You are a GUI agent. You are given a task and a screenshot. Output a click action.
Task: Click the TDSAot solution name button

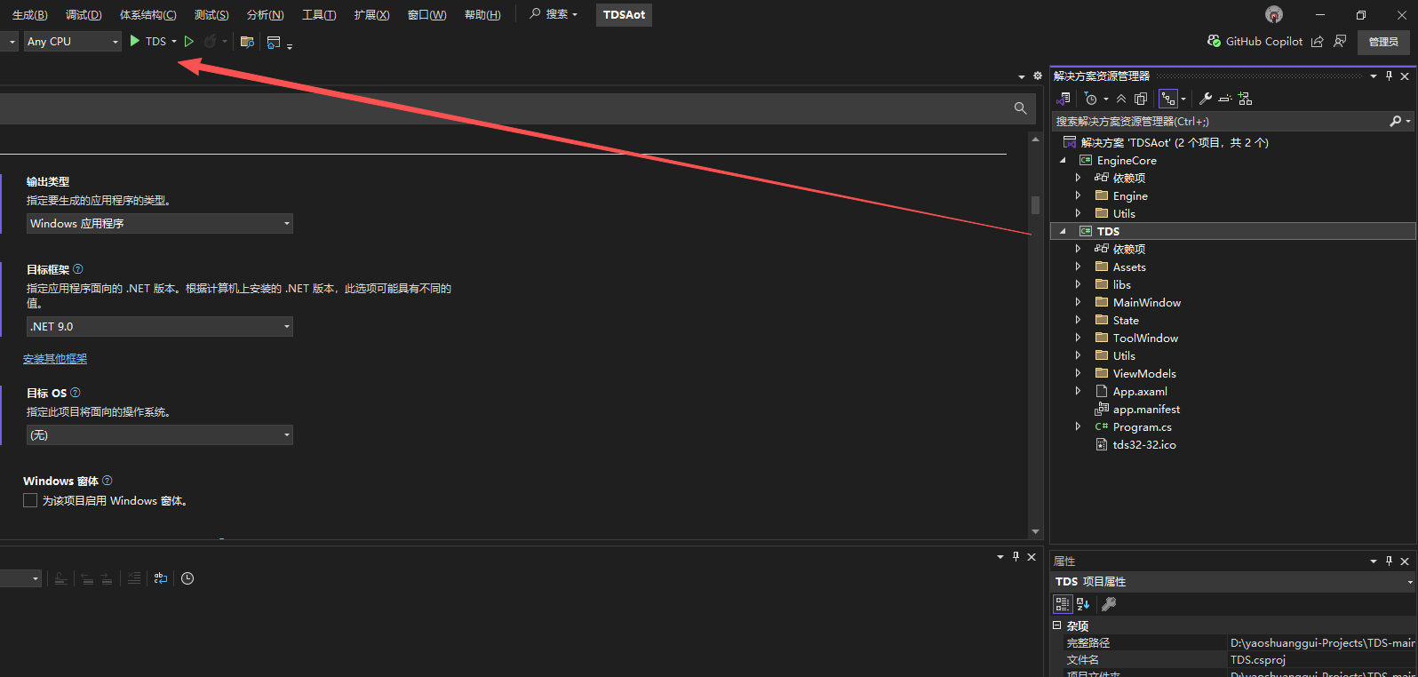624,15
